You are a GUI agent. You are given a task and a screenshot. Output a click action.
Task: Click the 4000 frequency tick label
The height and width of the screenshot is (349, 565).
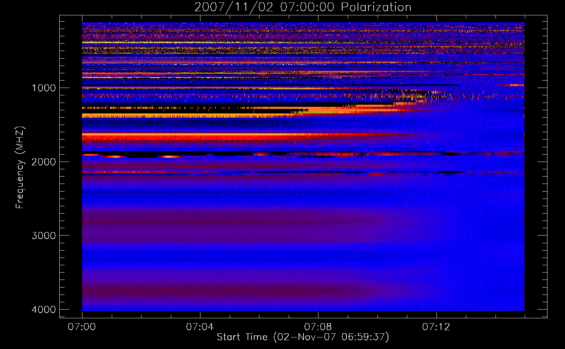coord(44,310)
